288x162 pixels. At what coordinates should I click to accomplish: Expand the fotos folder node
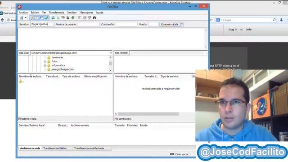[45, 62]
